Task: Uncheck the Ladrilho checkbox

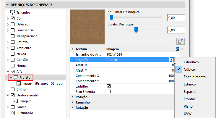Action: click(109, 86)
